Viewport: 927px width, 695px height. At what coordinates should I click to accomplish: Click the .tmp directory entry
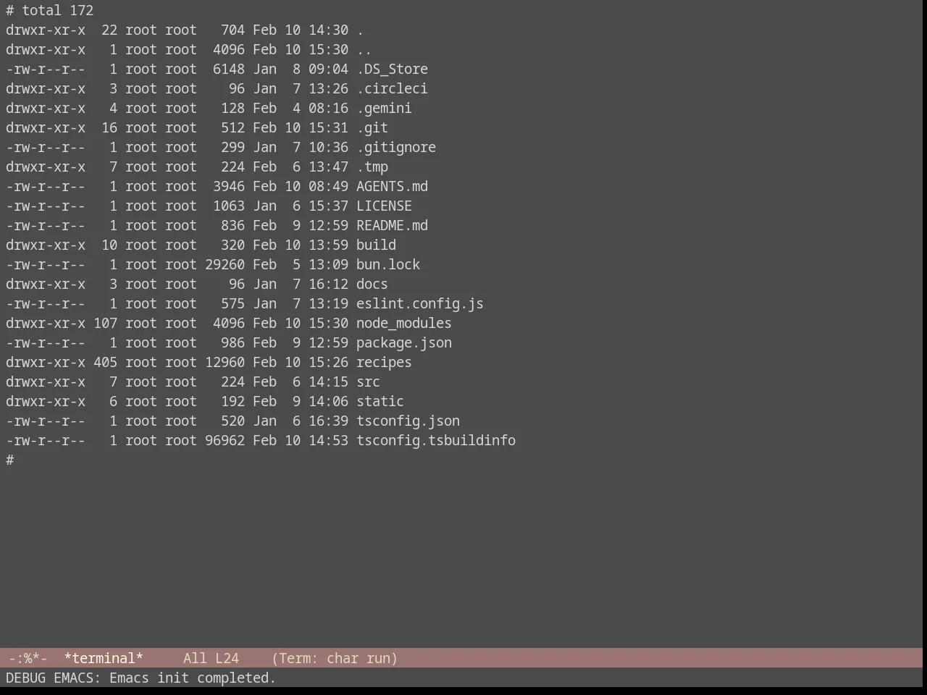click(x=372, y=167)
